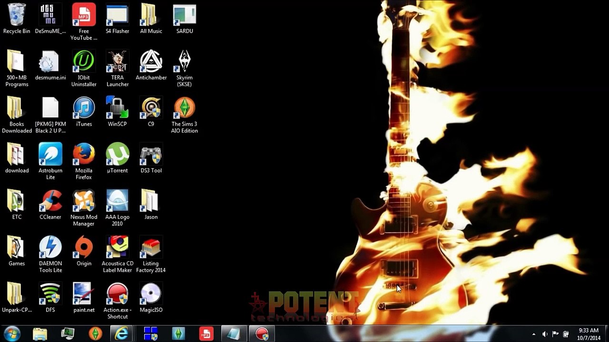Show hidden system tray icons
Image resolution: width=609 pixels, height=342 pixels.
pyautogui.click(x=533, y=334)
